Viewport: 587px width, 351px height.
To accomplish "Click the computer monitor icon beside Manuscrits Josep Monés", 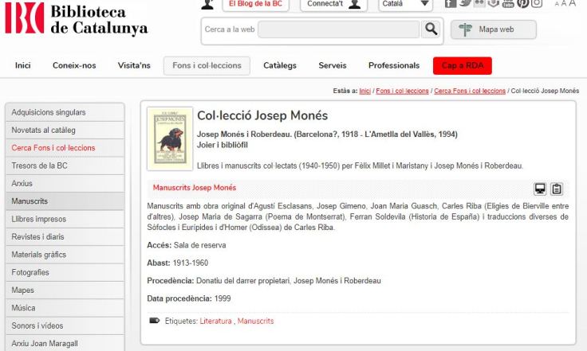I will (540, 189).
